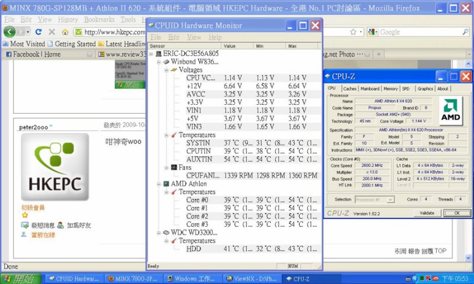Screen dimensions: 474x284
Task: Switch to CPU-Z Caches tab
Action: pos(350,89)
